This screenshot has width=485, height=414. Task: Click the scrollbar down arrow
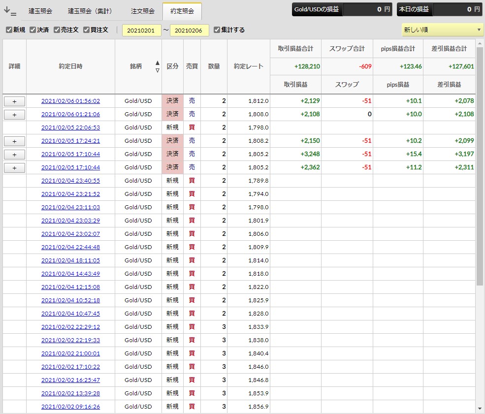pos(480,409)
